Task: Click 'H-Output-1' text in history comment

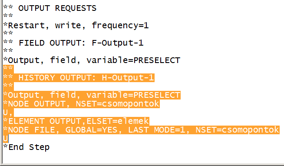Action: [128, 78]
